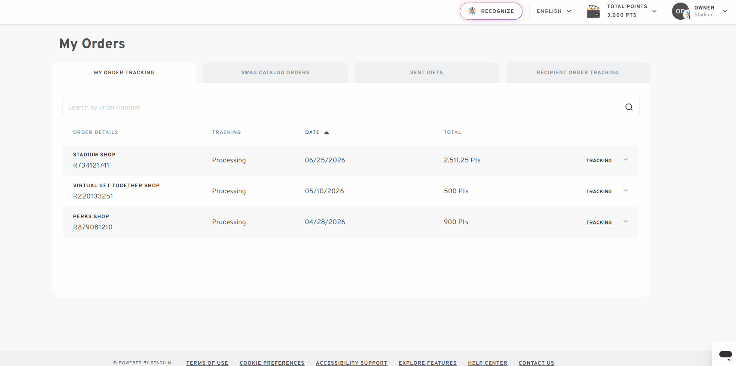Switch to Swag Catalog Orders tab

[275, 73]
